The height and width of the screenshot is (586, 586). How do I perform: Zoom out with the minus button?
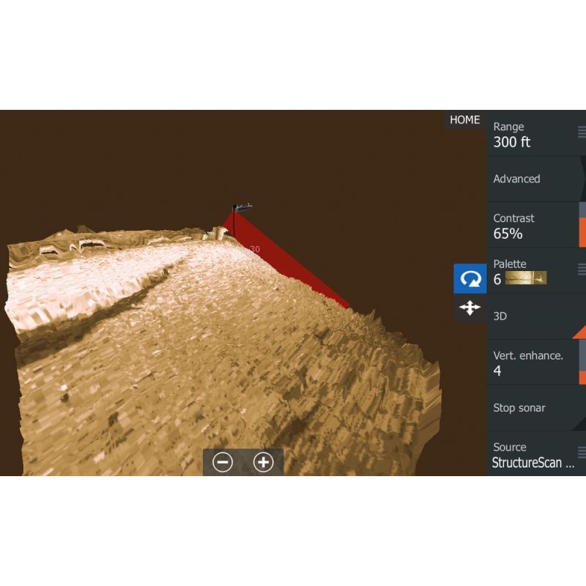[x=223, y=462]
